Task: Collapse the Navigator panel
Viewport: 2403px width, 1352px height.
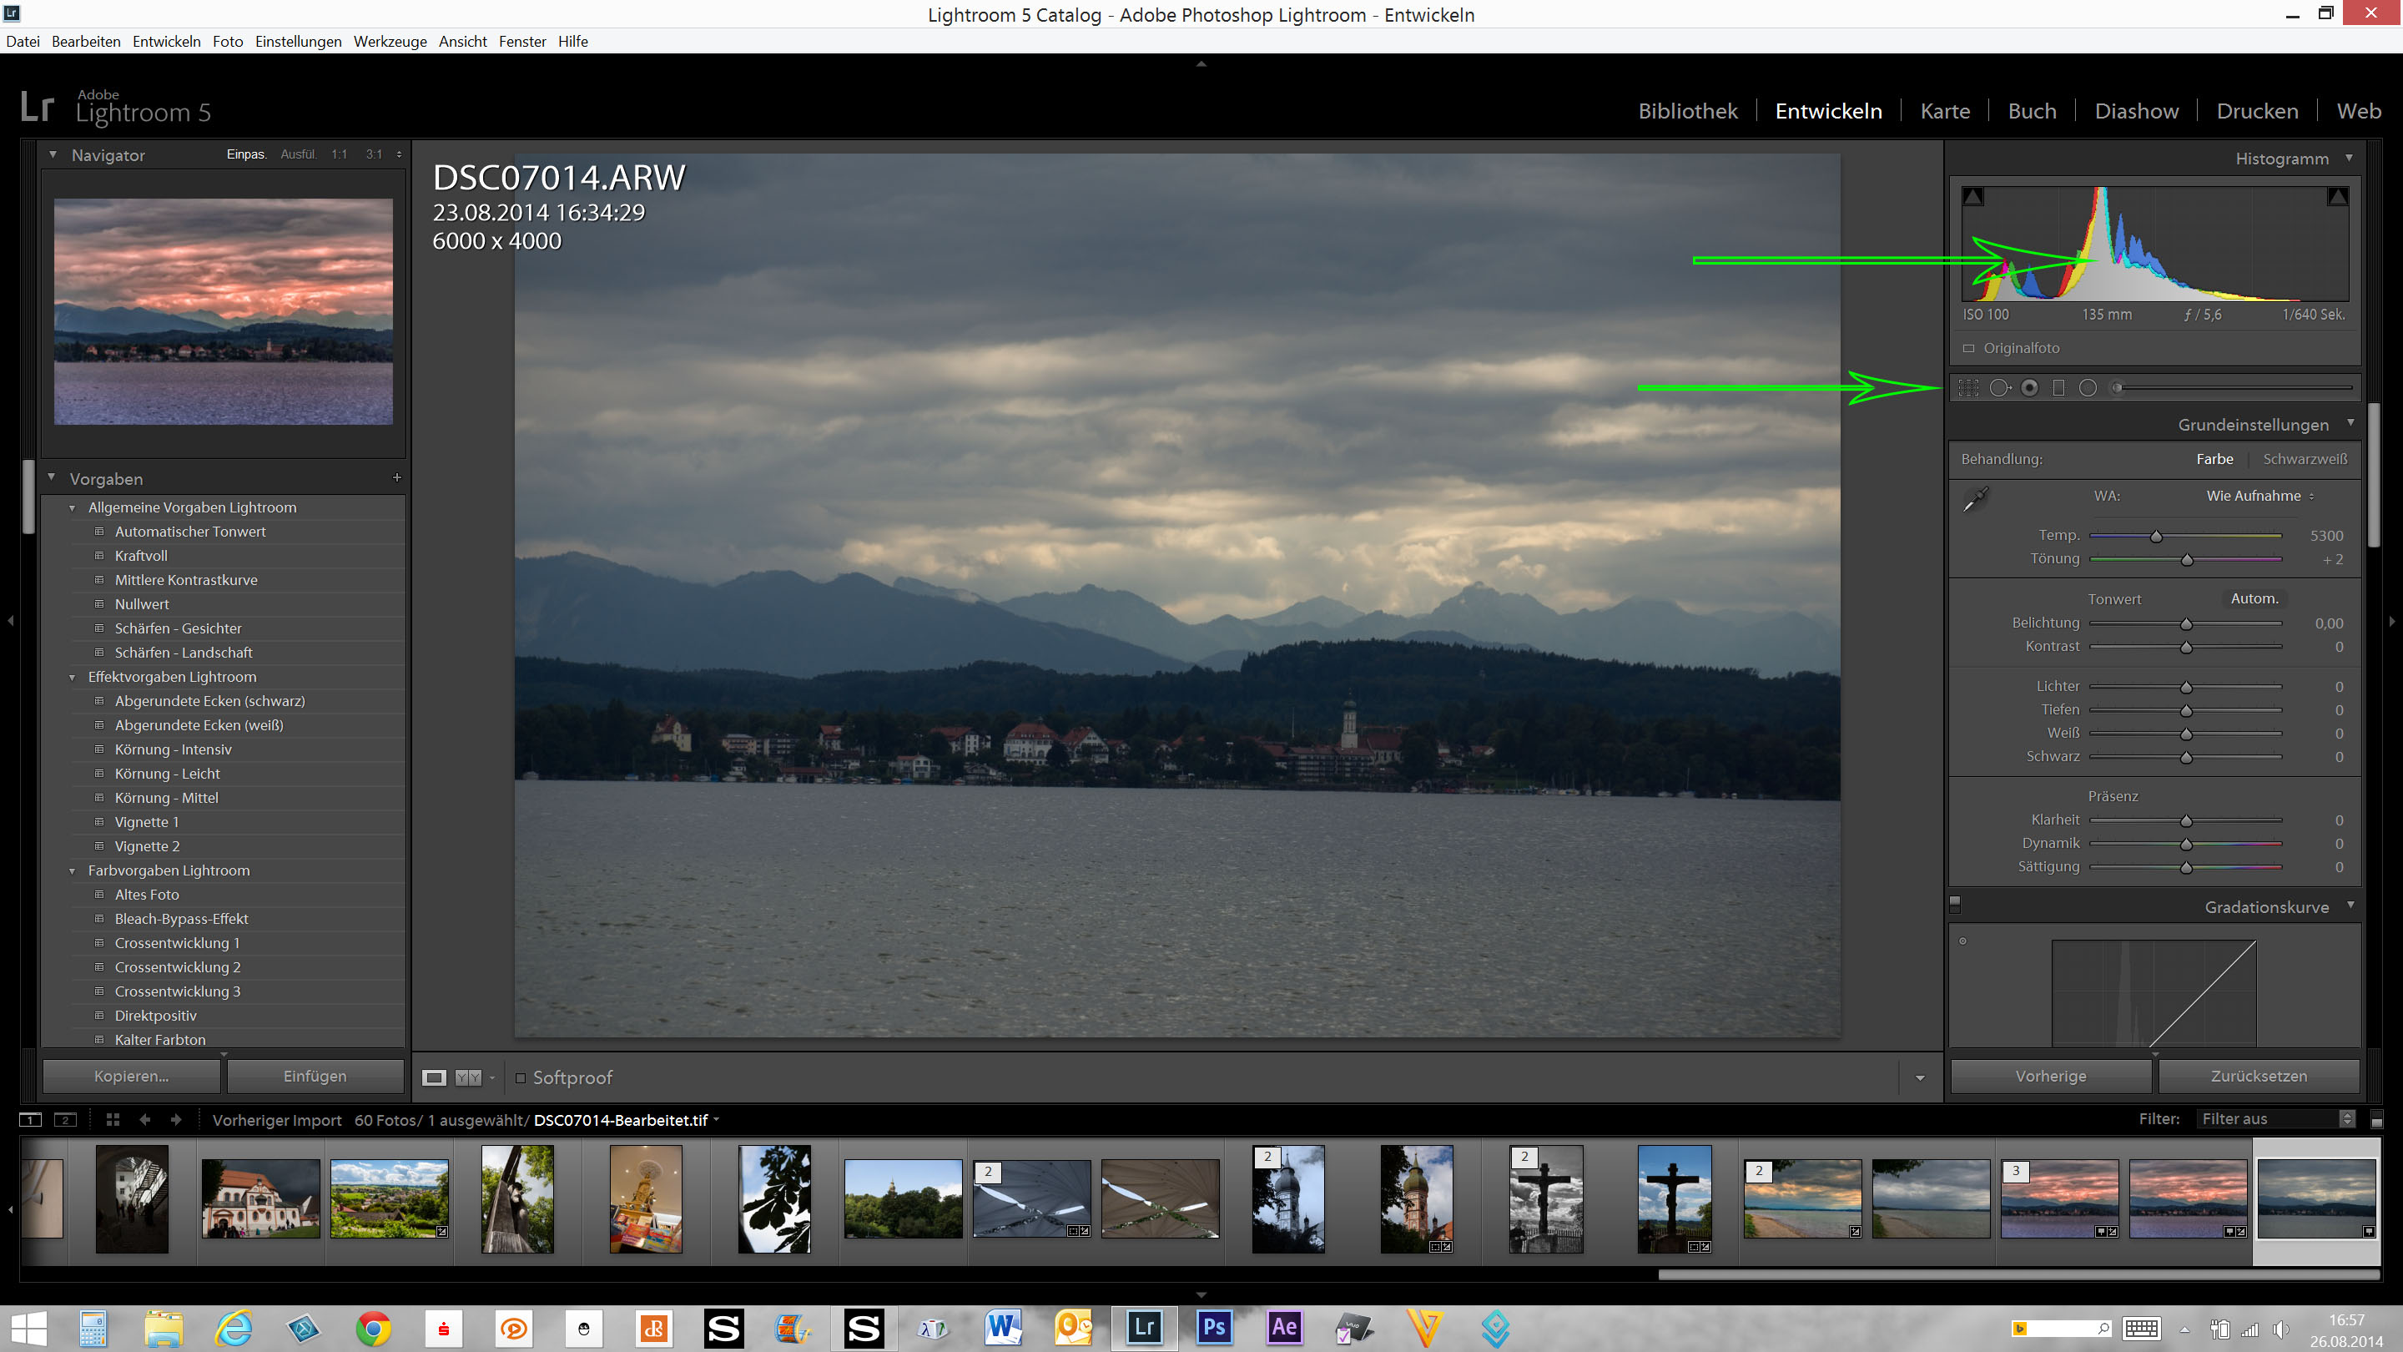Action: [x=53, y=155]
